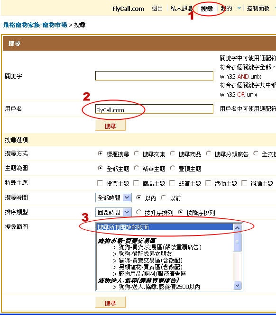Follow the 飛格寵物家族-寵物市場 breadcrumb link
This screenshot has height=315, width=276.
coord(35,25)
